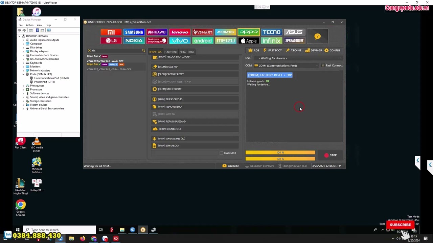Enable the Custom EMI checkbox
The height and width of the screenshot is (243, 433).
point(222,153)
